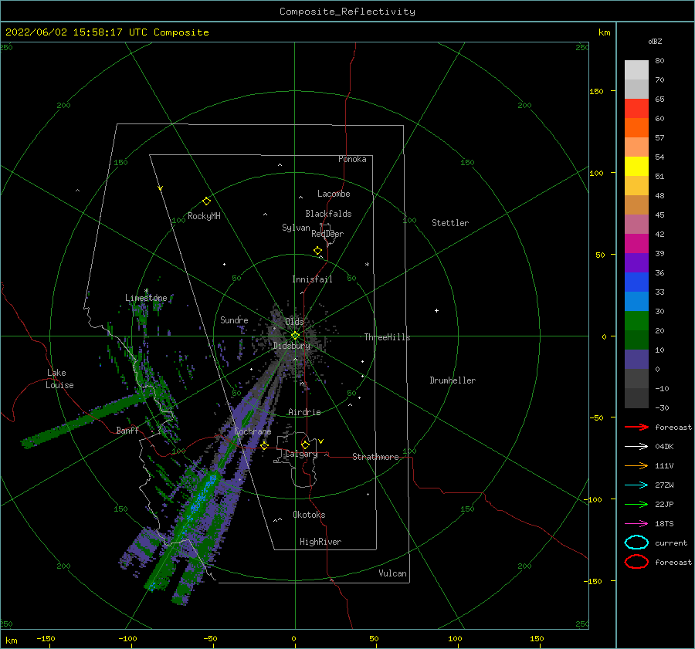
Task: Click the Vulcan town label
Action: coord(392,573)
